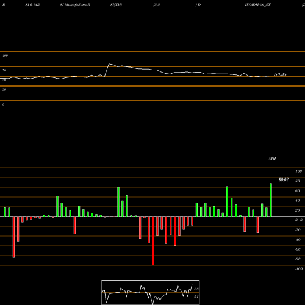Open the mini RSI overview chart thumbnail
The height and width of the screenshot is (305, 305).
point(151,292)
